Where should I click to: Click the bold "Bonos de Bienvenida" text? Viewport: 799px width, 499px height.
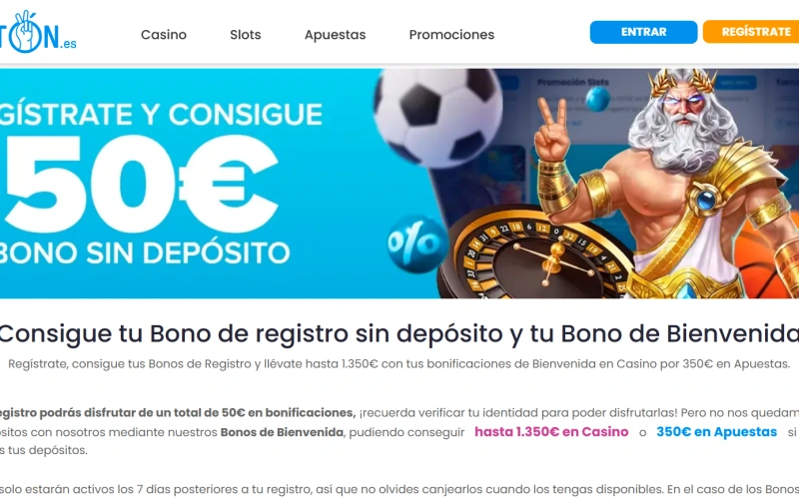pos(282,432)
